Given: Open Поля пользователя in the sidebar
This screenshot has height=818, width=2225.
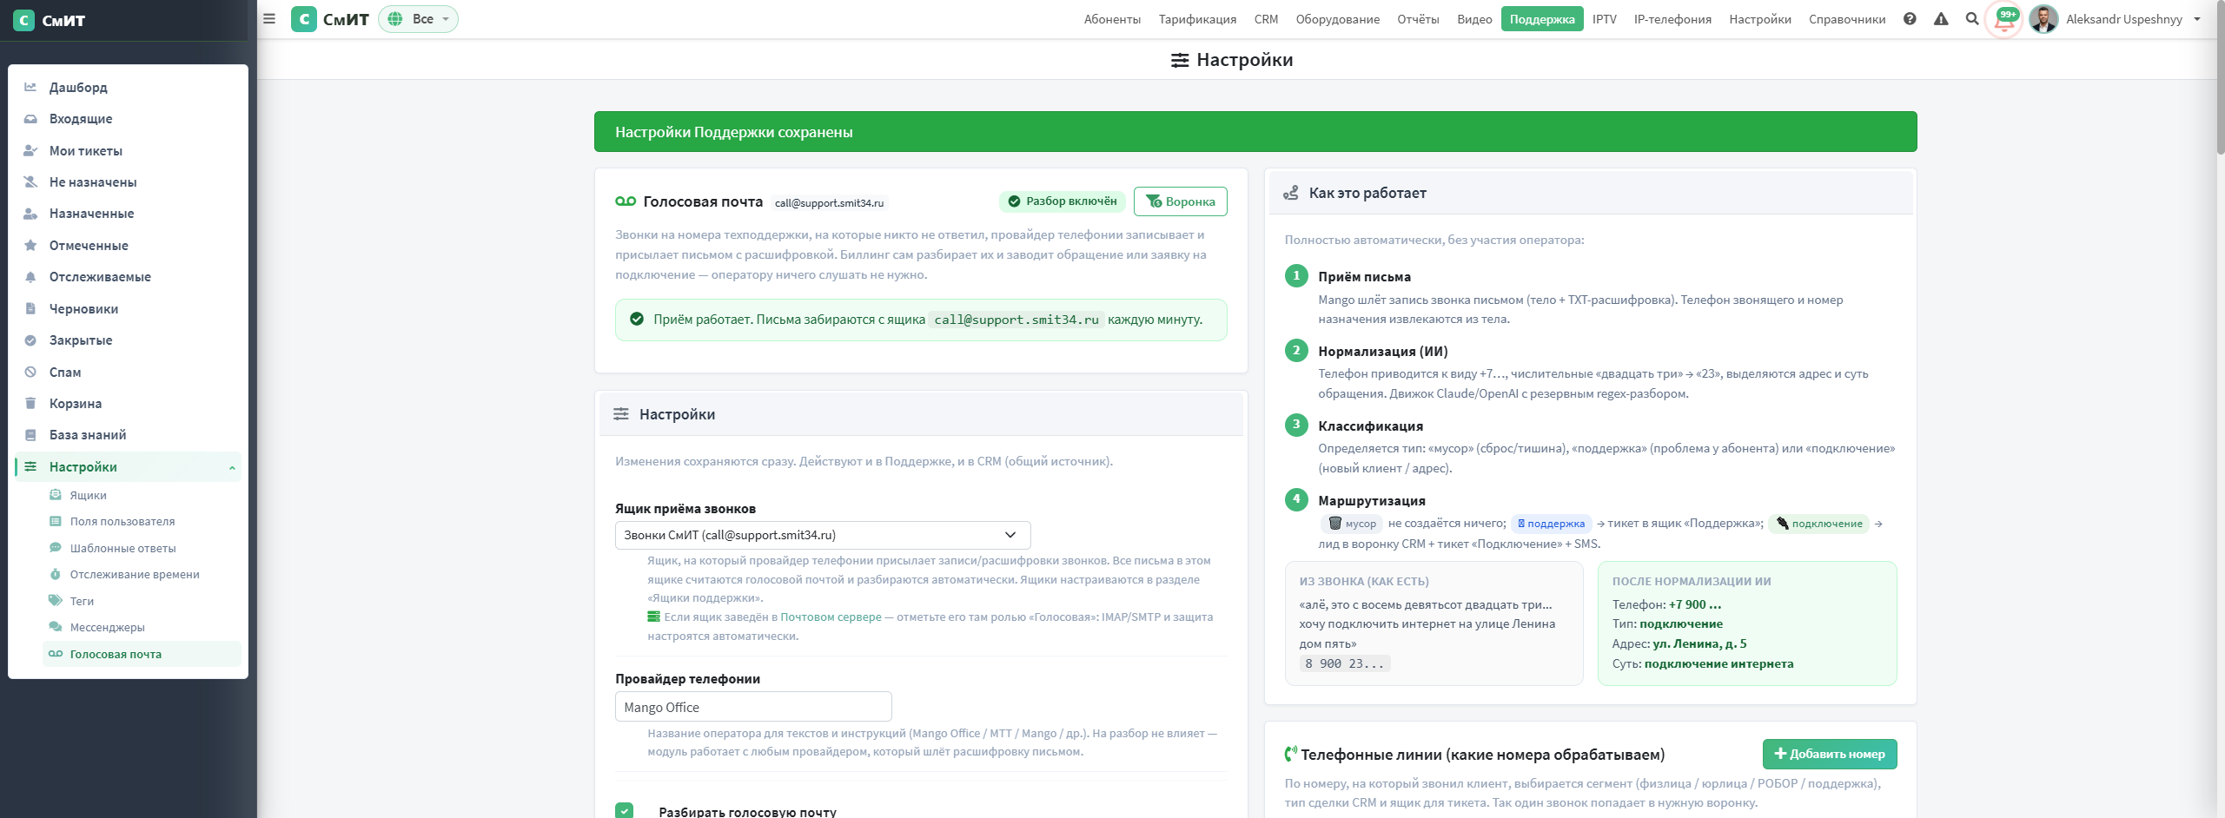Looking at the screenshot, I should [x=123, y=521].
